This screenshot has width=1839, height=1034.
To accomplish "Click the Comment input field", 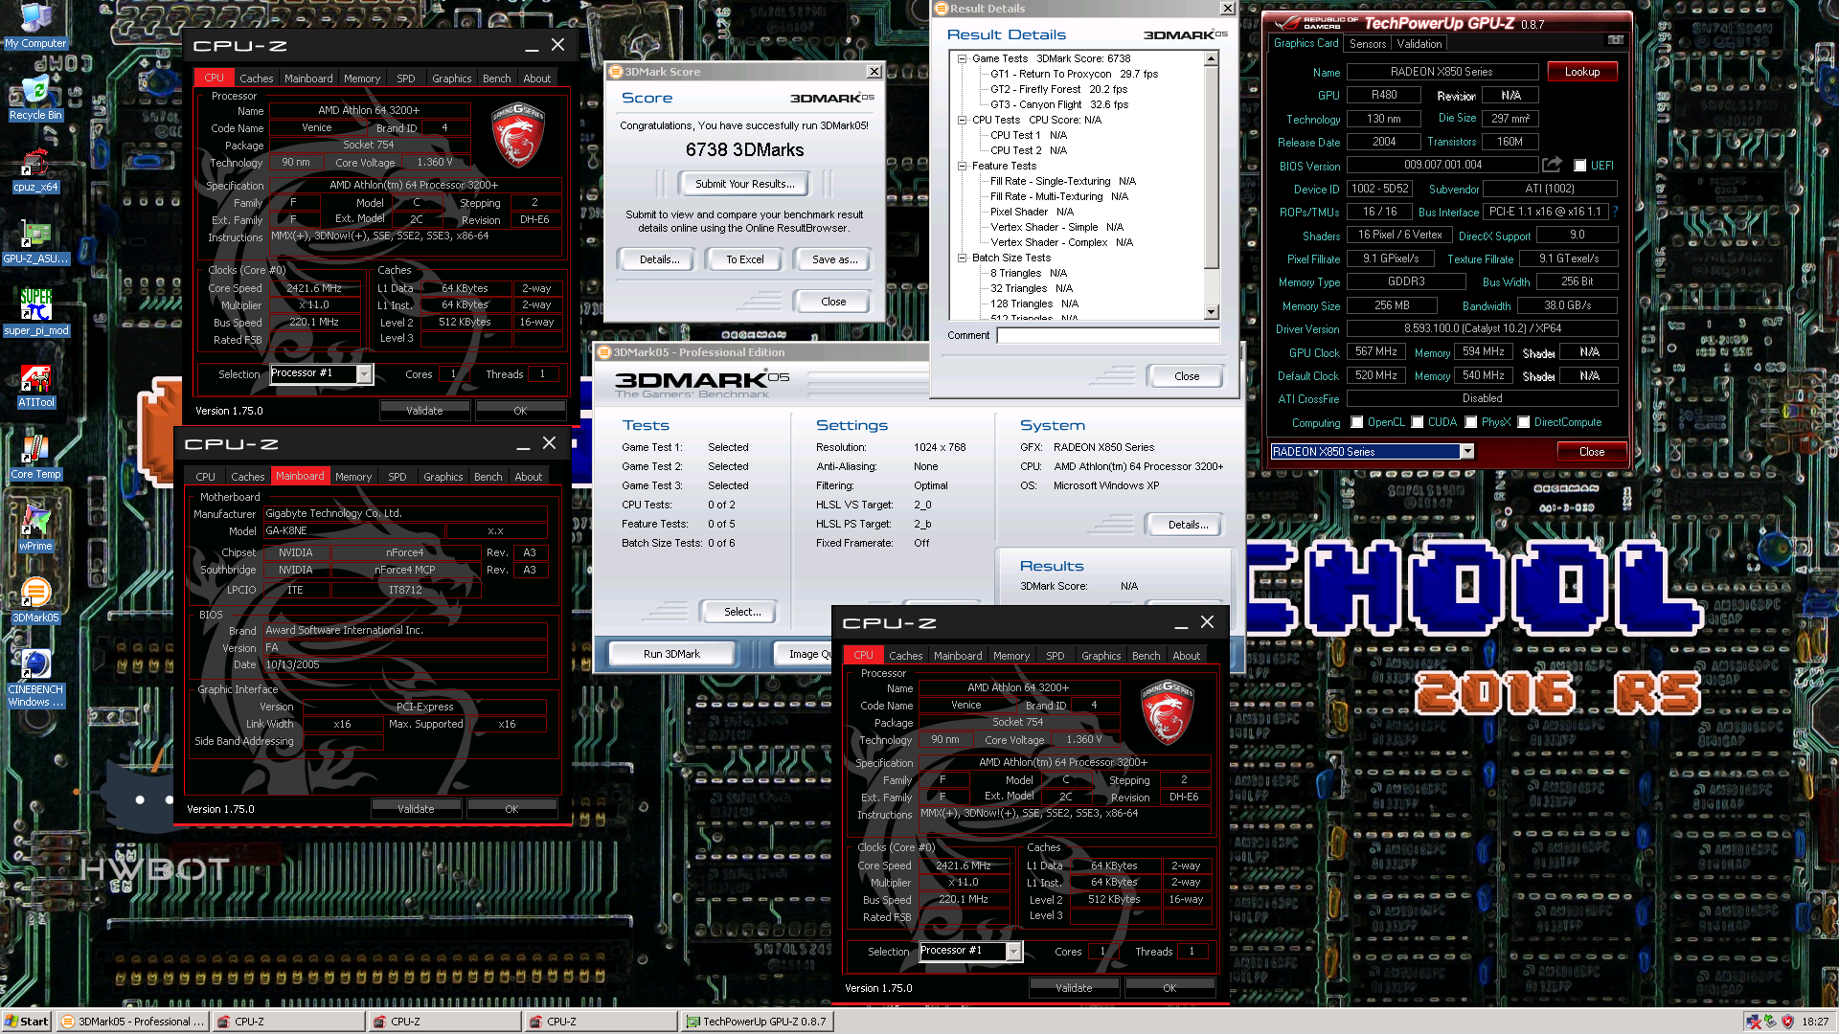I will [x=1108, y=335].
